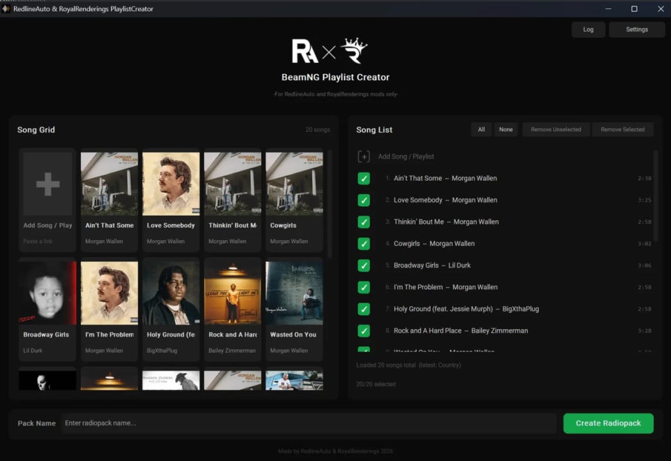Click the Song Grid vertical scrollbar
The height and width of the screenshot is (461, 671).
click(330, 204)
